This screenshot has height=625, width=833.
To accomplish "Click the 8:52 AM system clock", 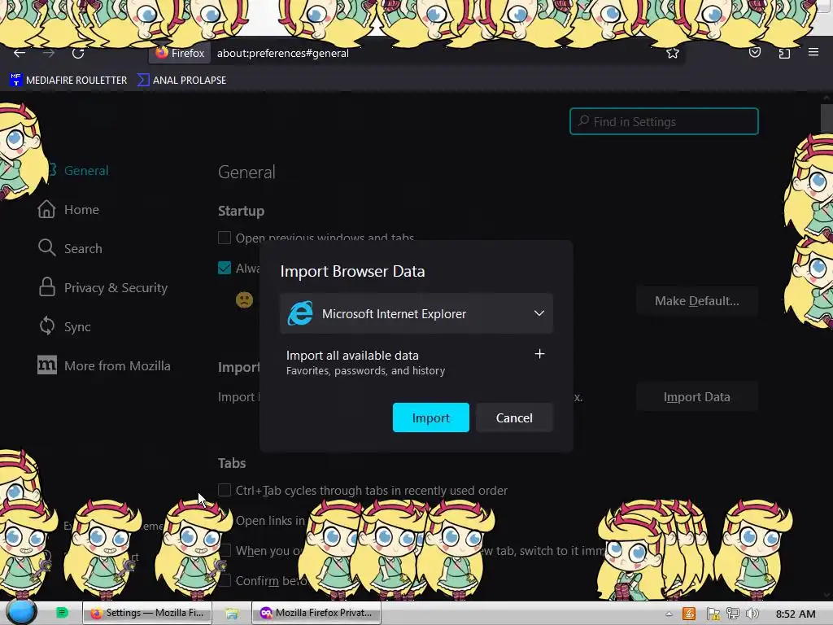I will coord(796,614).
